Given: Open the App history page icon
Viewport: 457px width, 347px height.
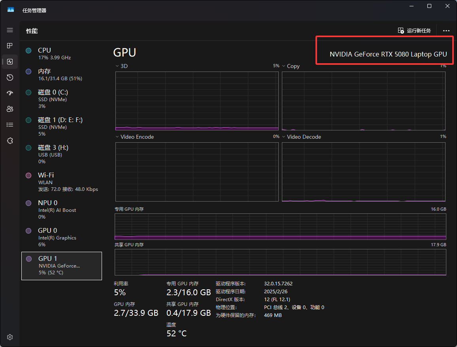Looking at the screenshot, I should (x=10, y=77).
